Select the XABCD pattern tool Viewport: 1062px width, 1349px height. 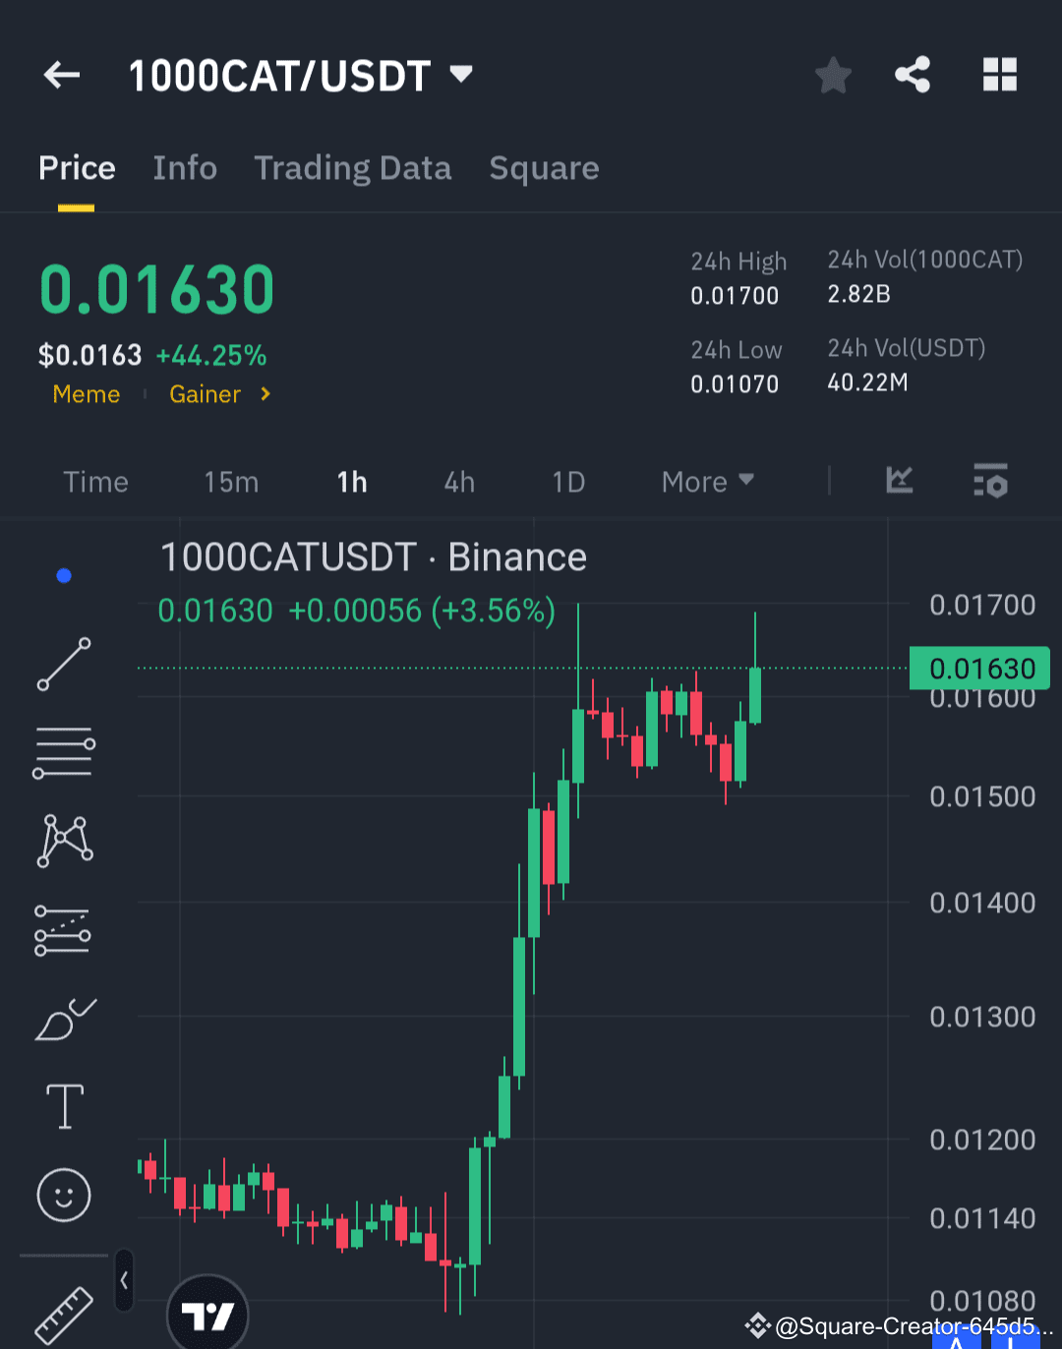click(x=63, y=839)
